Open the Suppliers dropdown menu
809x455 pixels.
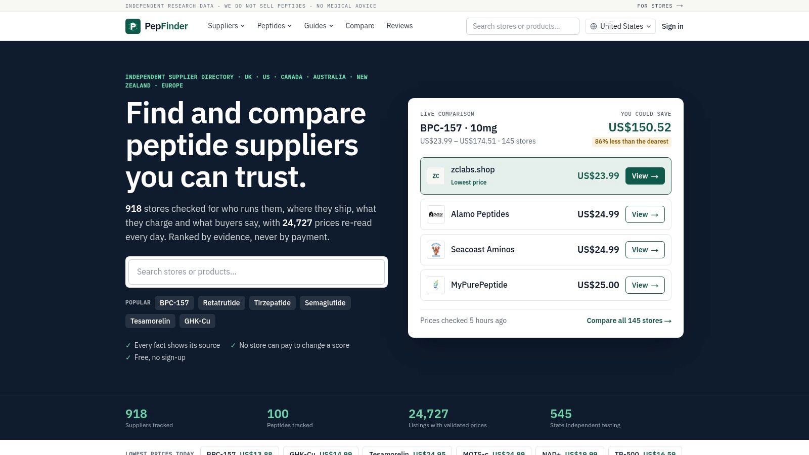[x=226, y=26]
